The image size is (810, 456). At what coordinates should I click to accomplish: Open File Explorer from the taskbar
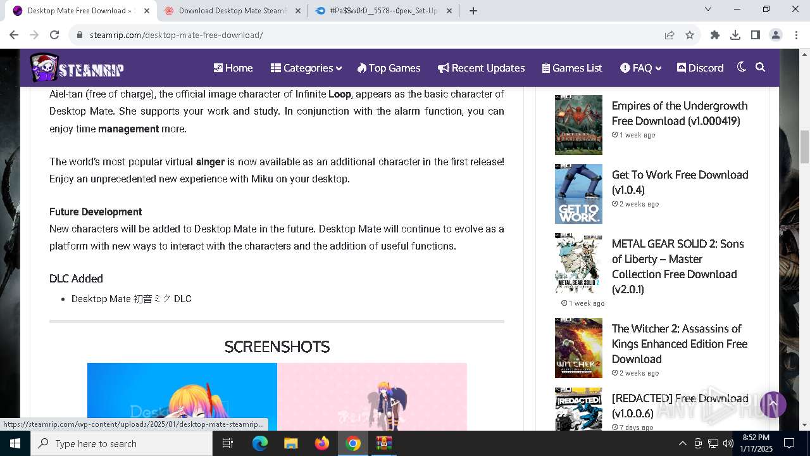pyautogui.click(x=291, y=443)
